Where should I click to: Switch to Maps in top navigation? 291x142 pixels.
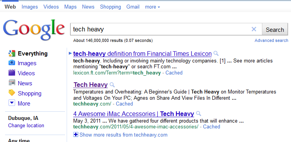point(71,7)
